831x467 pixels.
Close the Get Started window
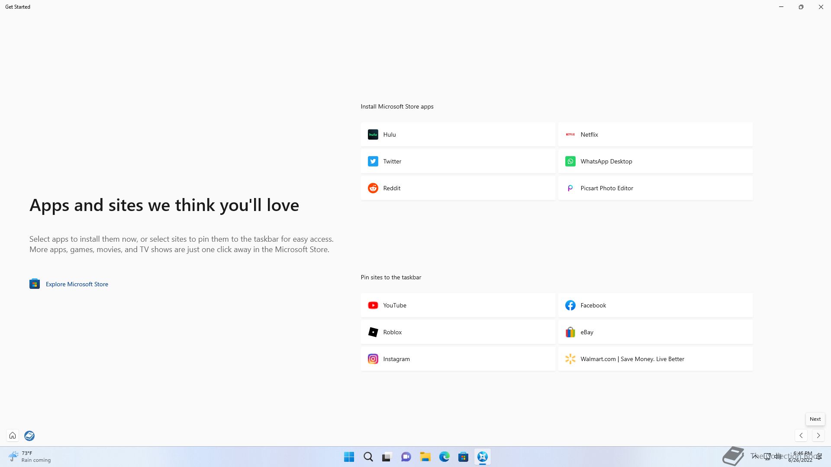pyautogui.click(x=821, y=7)
